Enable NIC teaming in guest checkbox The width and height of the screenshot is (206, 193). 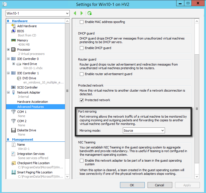pos(82,161)
